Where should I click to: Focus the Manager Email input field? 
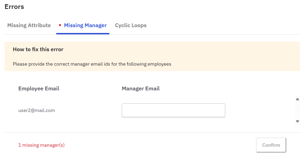[173, 111]
